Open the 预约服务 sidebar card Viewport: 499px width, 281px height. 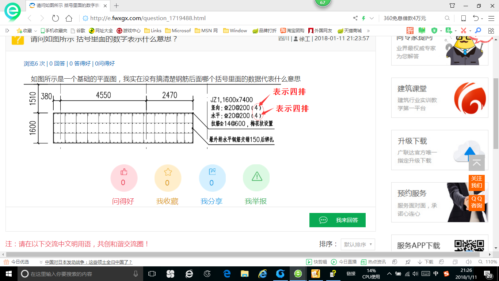pyautogui.click(x=440, y=202)
